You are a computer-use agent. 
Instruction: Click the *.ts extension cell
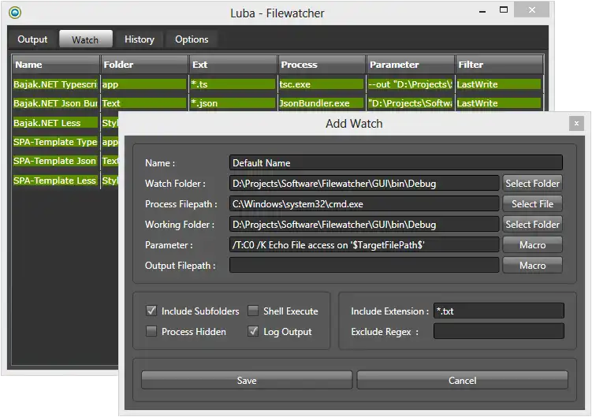pos(233,84)
